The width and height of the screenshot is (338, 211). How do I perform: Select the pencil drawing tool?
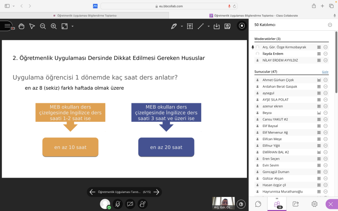(174, 26)
